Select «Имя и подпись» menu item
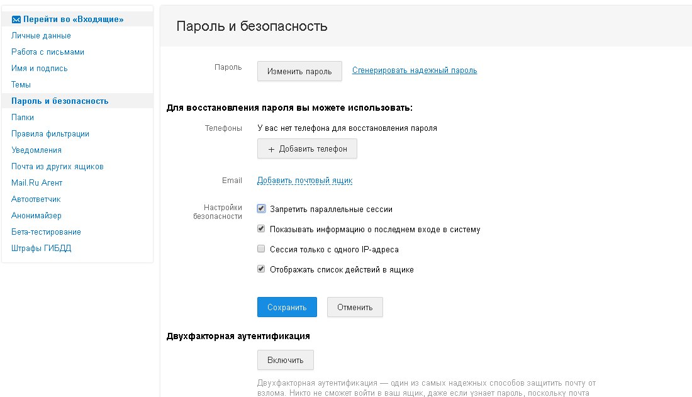 (40, 69)
